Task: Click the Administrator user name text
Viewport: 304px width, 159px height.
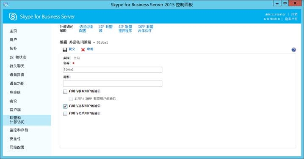Action: click(x=275, y=14)
